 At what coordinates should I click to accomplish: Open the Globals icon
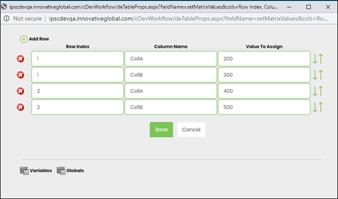(61, 171)
